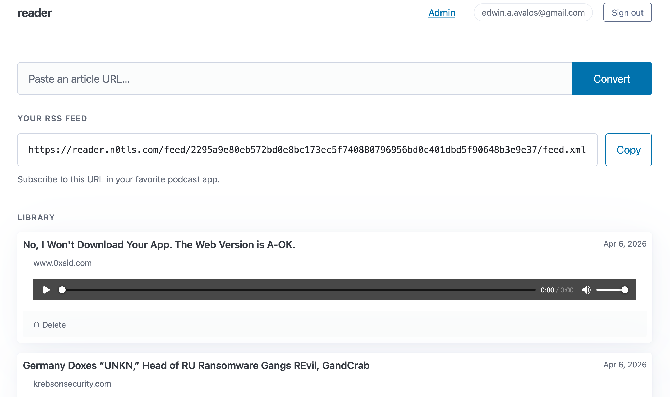The width and height of the screenshot is (670, 397).
Task: Toggle playback on the episode audio player
Action: (x=46, y=290)
